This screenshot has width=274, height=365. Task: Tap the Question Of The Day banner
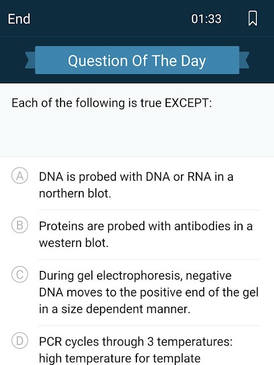[x=137, y=60]
